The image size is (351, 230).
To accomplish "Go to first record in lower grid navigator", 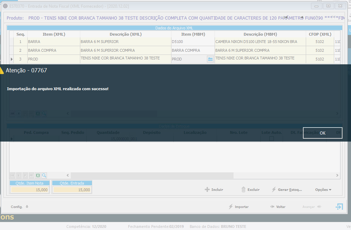I will [x=13, y=175].
